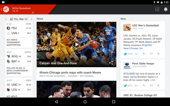Go to previous day arrow
170x106 pixels.
coord(6,19)
